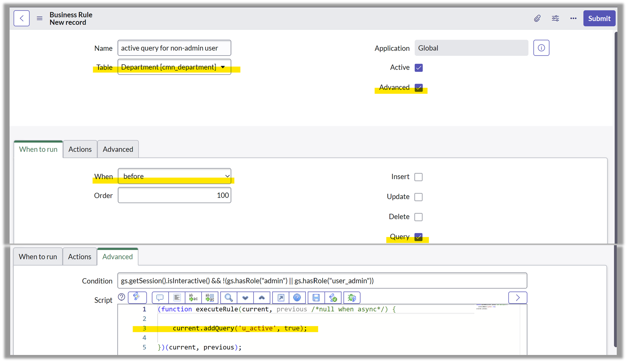Enable the Delete checkbox

point(418,217)
